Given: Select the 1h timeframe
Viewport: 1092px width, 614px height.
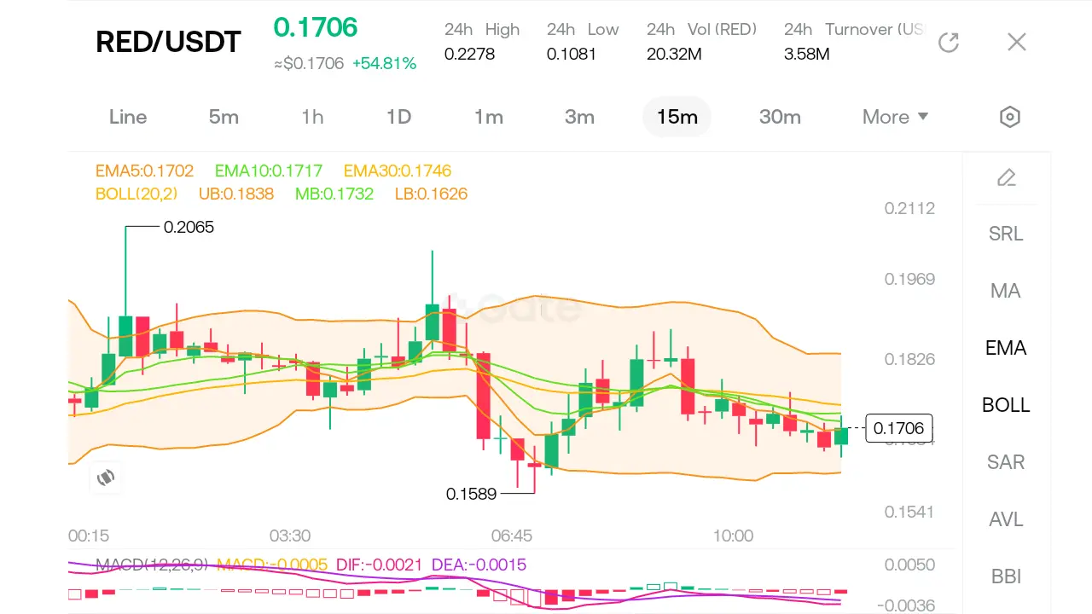Looking at the screenshot, I should coord(312,117).
